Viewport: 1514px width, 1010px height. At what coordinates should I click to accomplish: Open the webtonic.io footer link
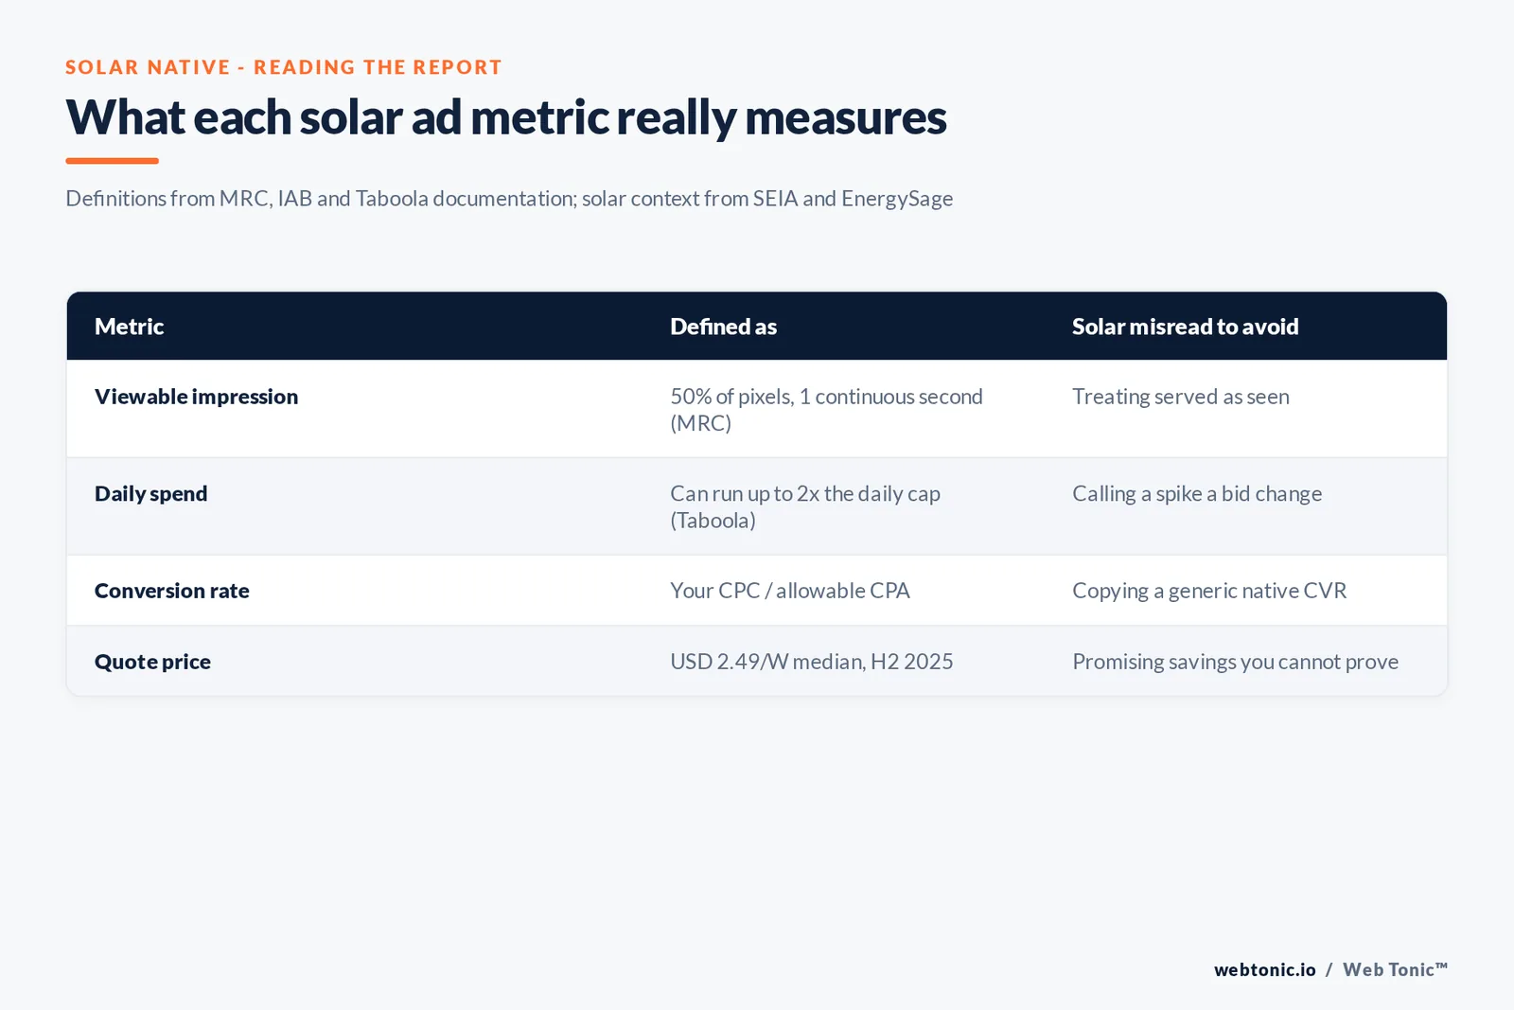(1264, 969)
